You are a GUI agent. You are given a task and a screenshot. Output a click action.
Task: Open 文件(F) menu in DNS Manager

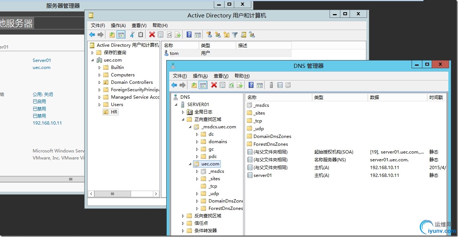[x=180, y=76]
